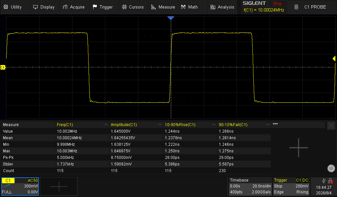This screenshot has height=197, width=337.
Task: Click the SIGLENT logo
Action: tap(254, 3)
